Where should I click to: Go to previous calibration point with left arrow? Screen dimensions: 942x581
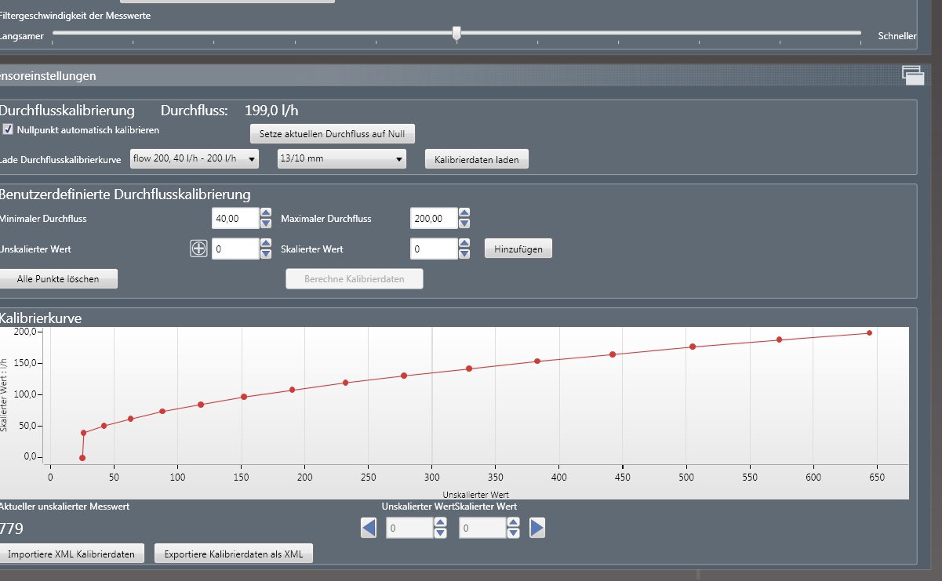pos(369,528)
